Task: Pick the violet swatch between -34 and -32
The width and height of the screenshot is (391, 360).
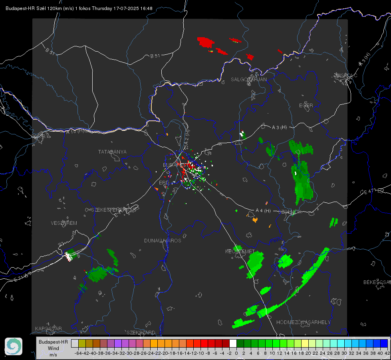Action: [x=118, y=343]
